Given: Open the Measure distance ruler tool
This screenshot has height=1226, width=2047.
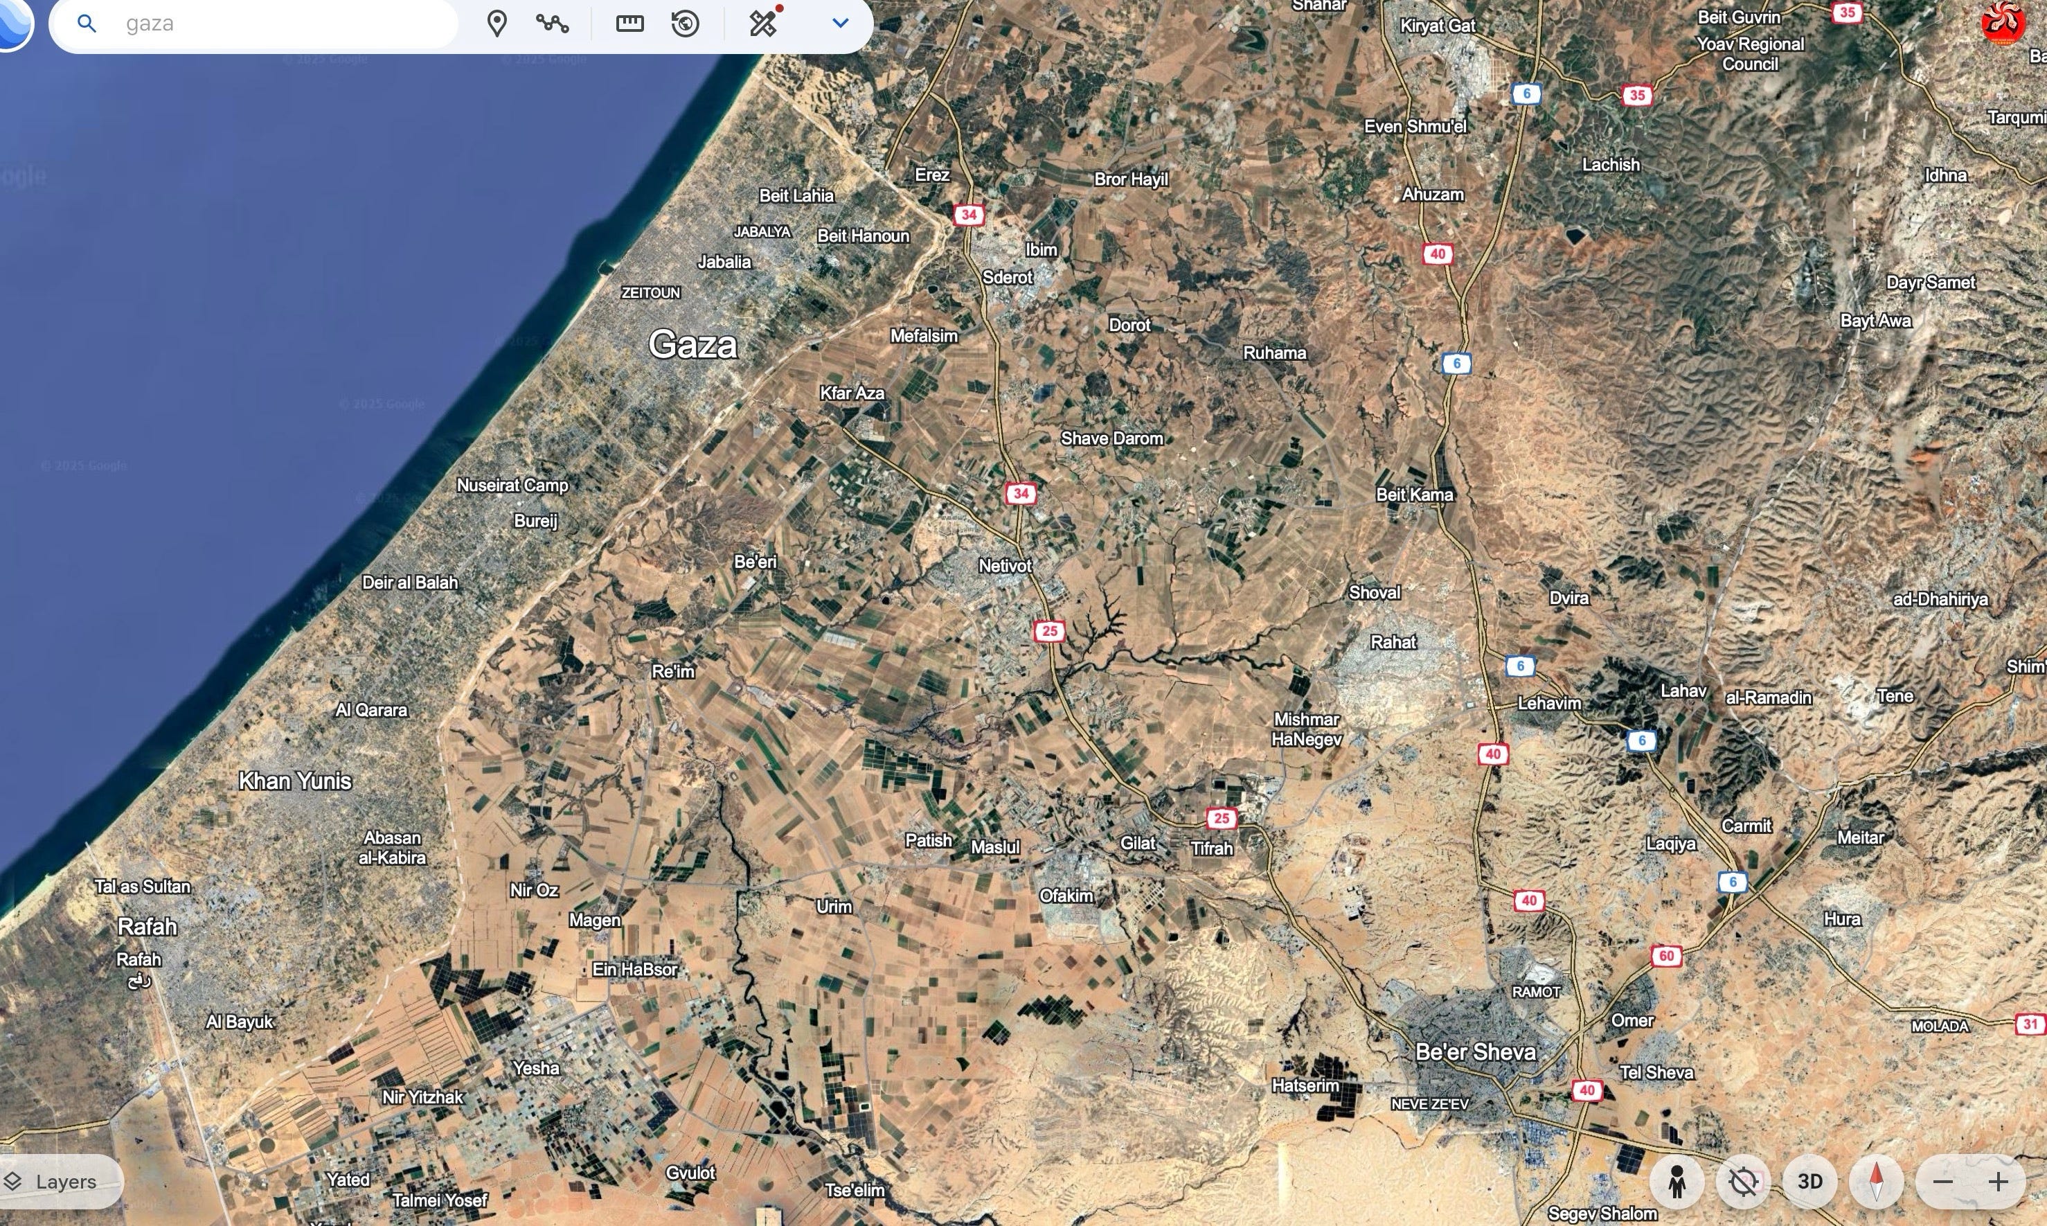Looking at the screenshot, I should (x=630, y=23).
